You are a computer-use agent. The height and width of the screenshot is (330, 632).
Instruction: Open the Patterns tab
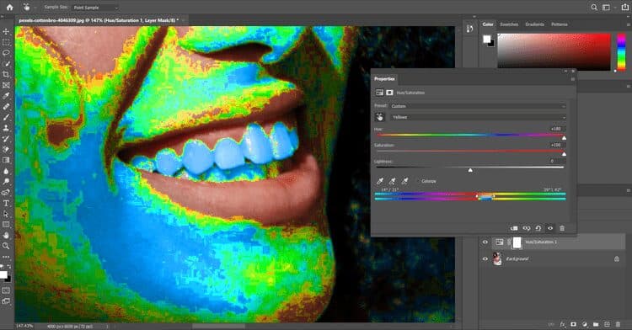coord(560,24)
